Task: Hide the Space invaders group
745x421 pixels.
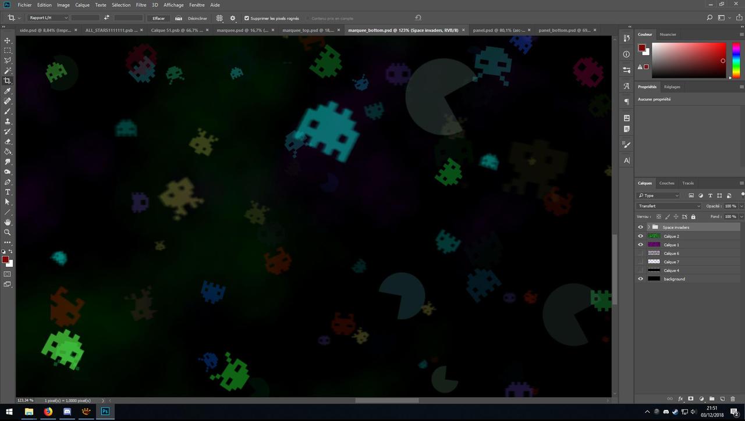Action: click(x=641, y=227)
